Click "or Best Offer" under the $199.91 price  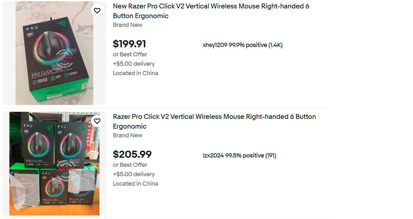click(130, 54)
